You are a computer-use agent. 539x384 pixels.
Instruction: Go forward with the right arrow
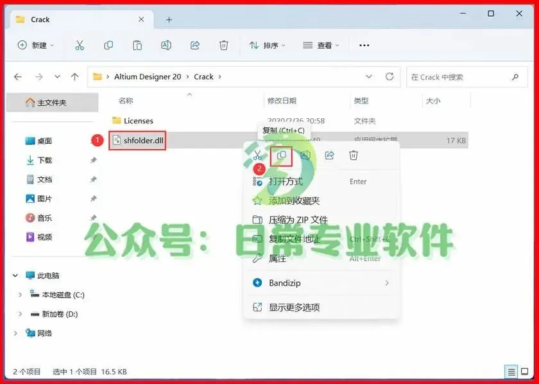(x=39, y=76)
